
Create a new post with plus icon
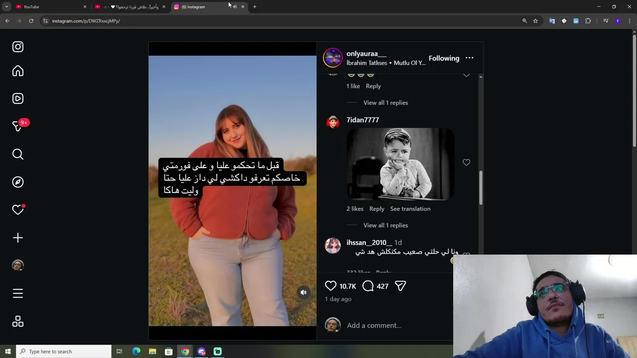pyautogui.click(x=18, y=238)
